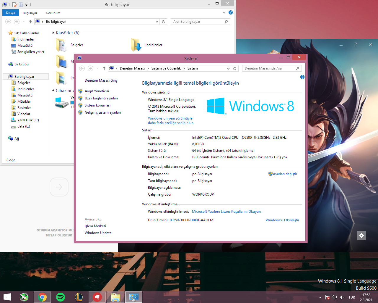Viewport: 378px width, 303px height.
Task: Select Yerel Disk (C:) in navigation tree
Action: pyautogui.click(x=25, y=120)
